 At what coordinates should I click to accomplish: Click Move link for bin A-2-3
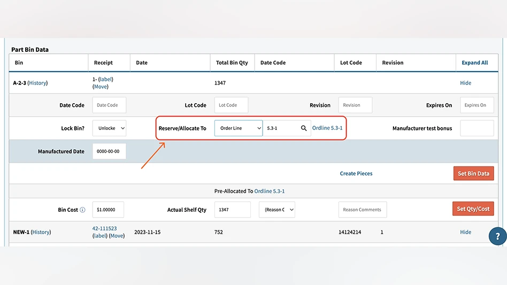tap(100, 87)
